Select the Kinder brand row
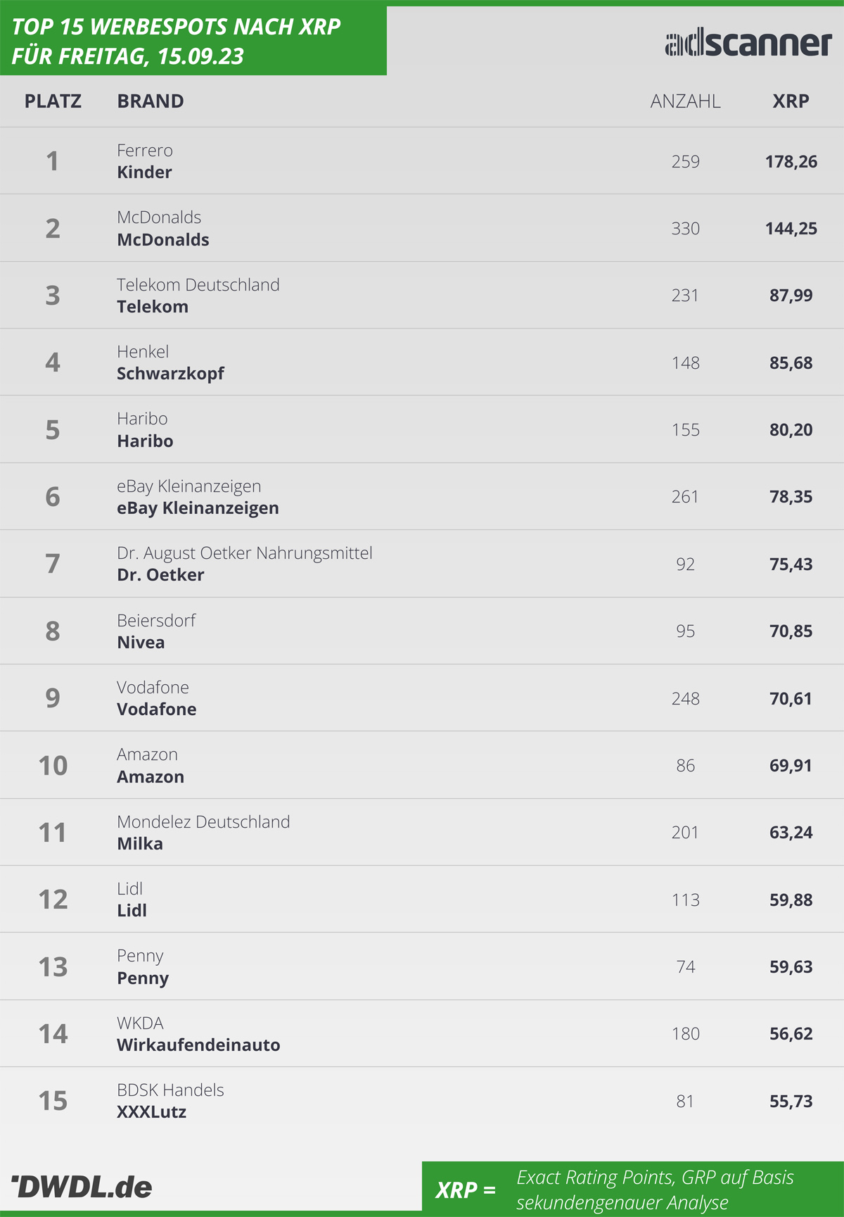 click(x=422, y=161)
